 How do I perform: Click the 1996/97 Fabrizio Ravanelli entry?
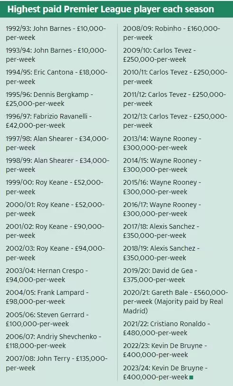pos(49,121)
